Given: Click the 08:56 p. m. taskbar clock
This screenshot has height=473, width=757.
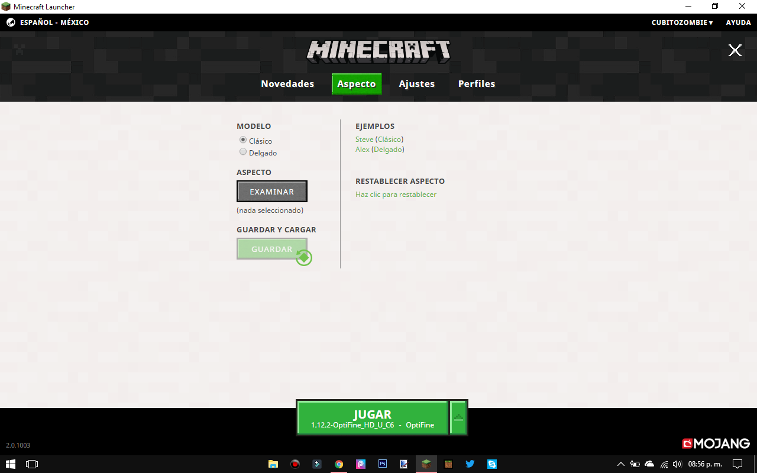Looking at the screenshot, I should (x=705, y=464).
